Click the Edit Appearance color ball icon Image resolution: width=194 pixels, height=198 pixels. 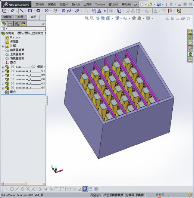134,18
